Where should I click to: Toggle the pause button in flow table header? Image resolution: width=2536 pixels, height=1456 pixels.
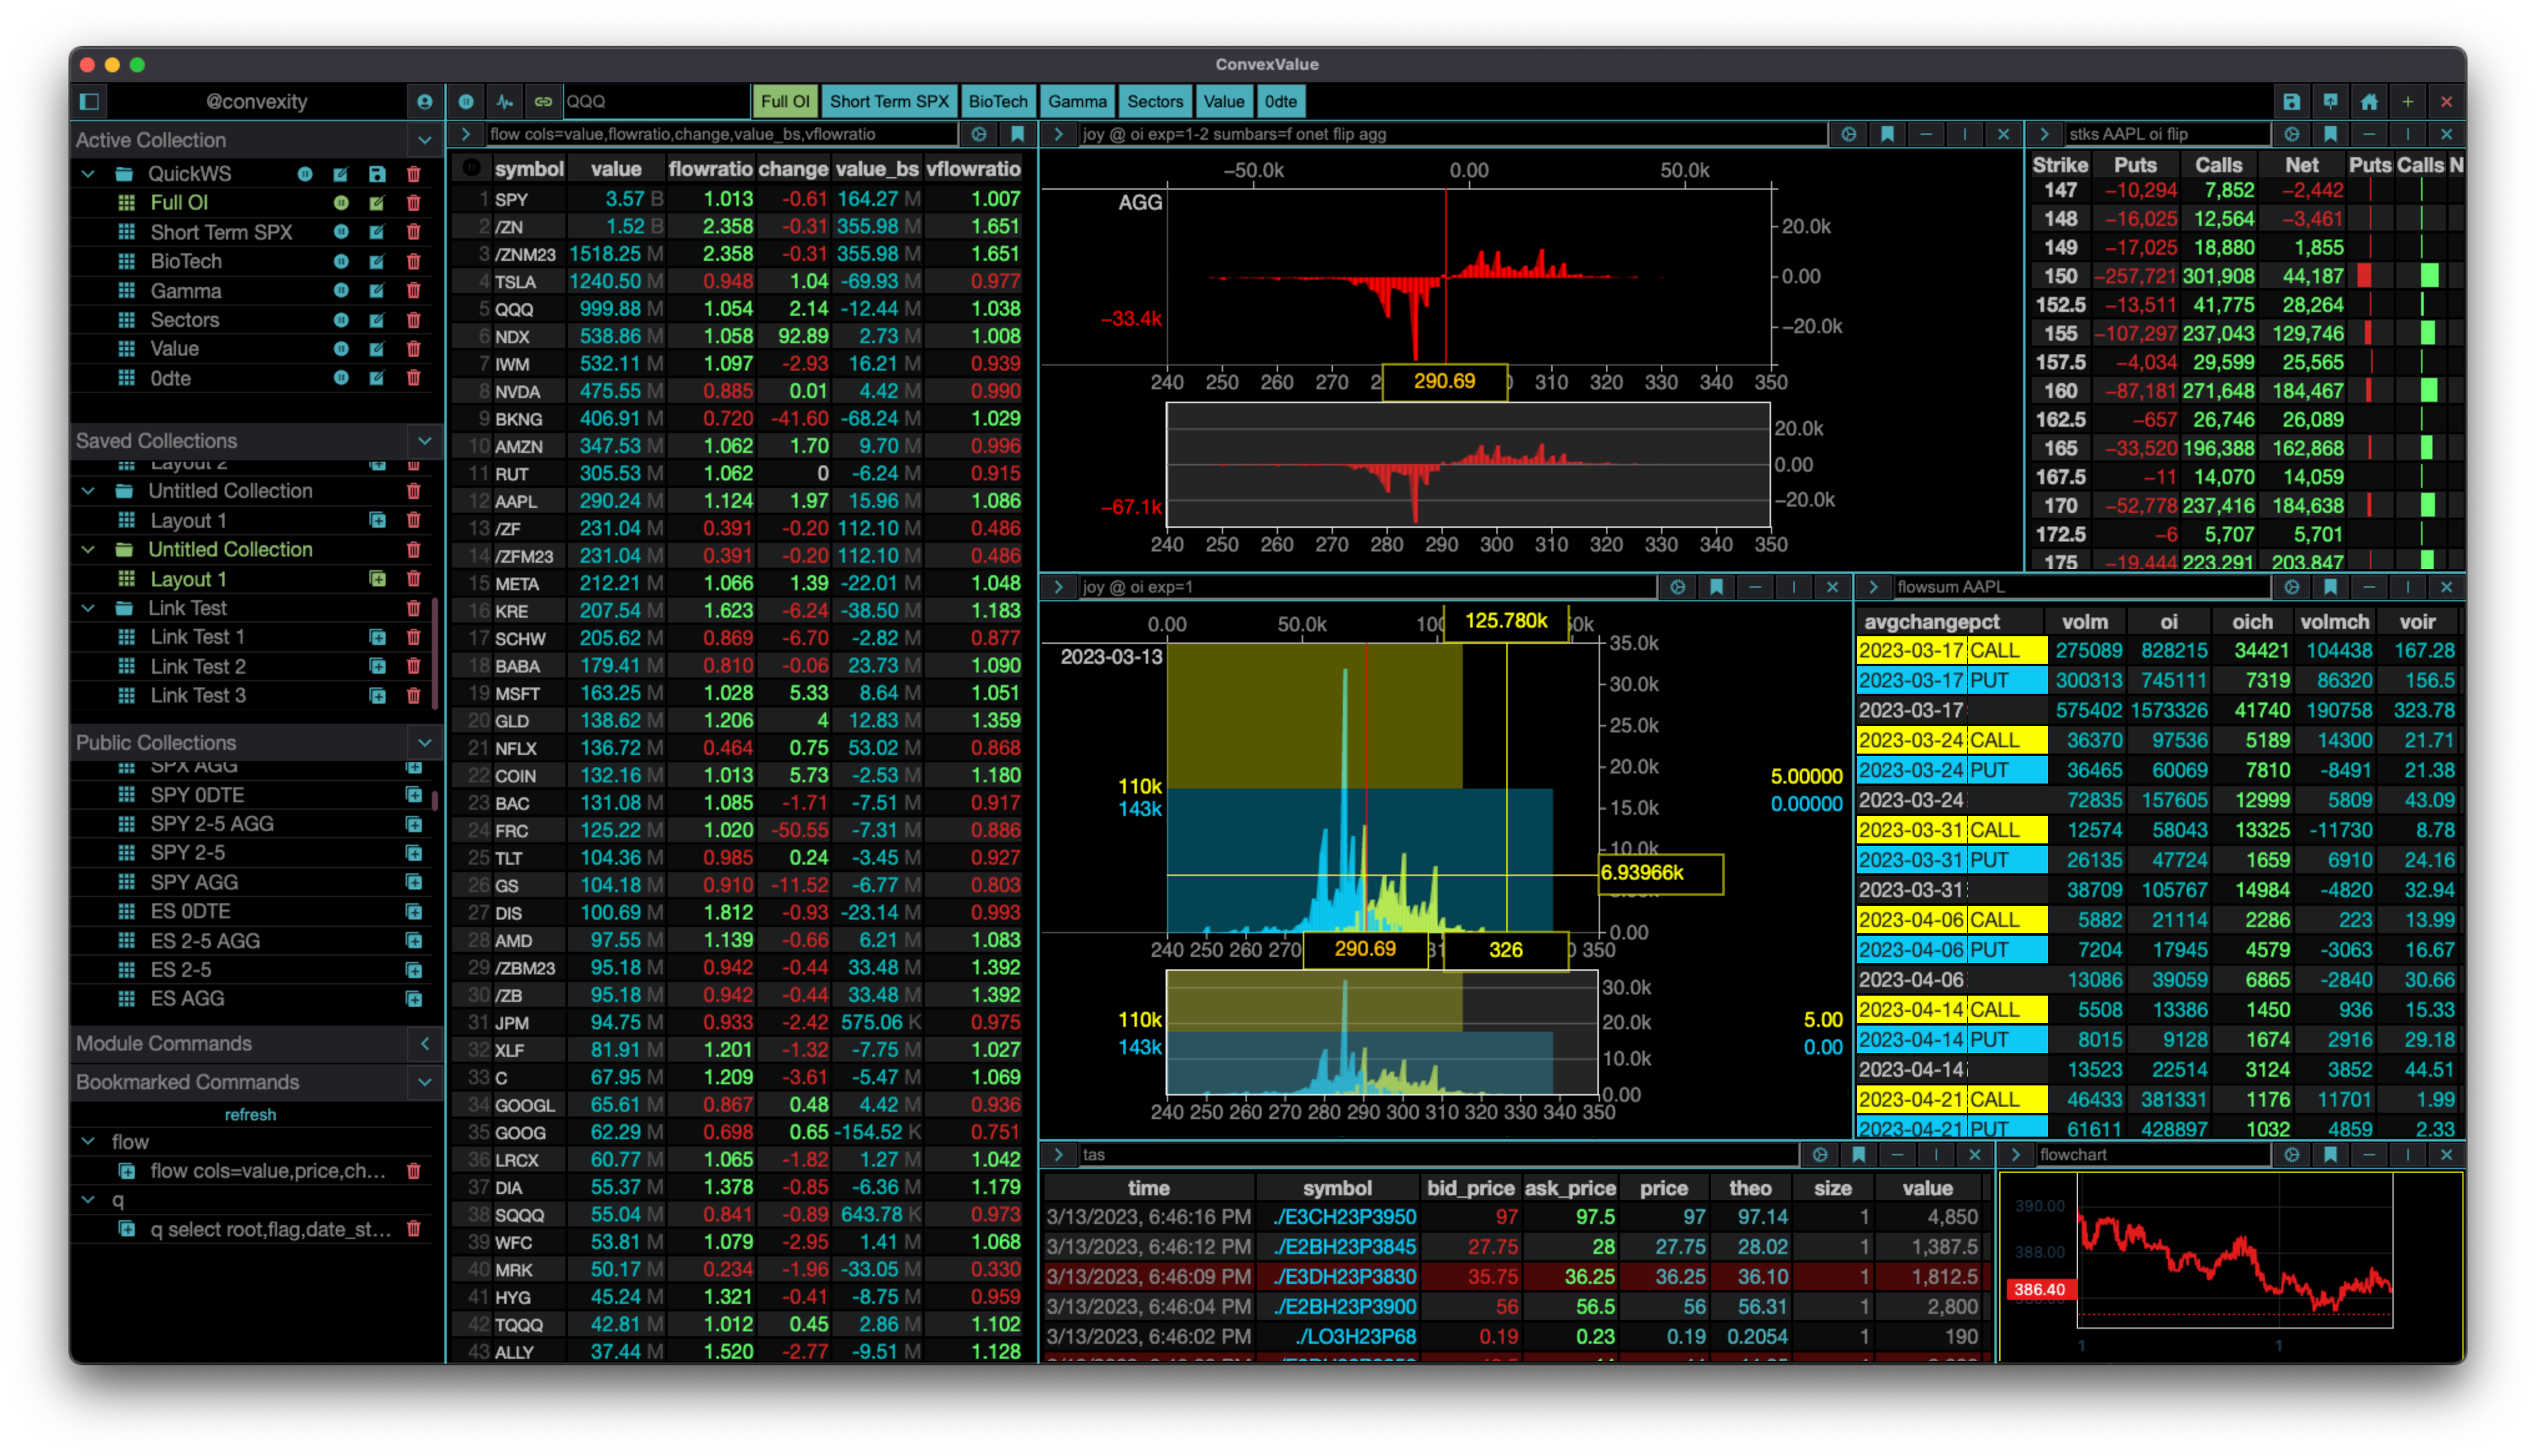pos(472,168)
